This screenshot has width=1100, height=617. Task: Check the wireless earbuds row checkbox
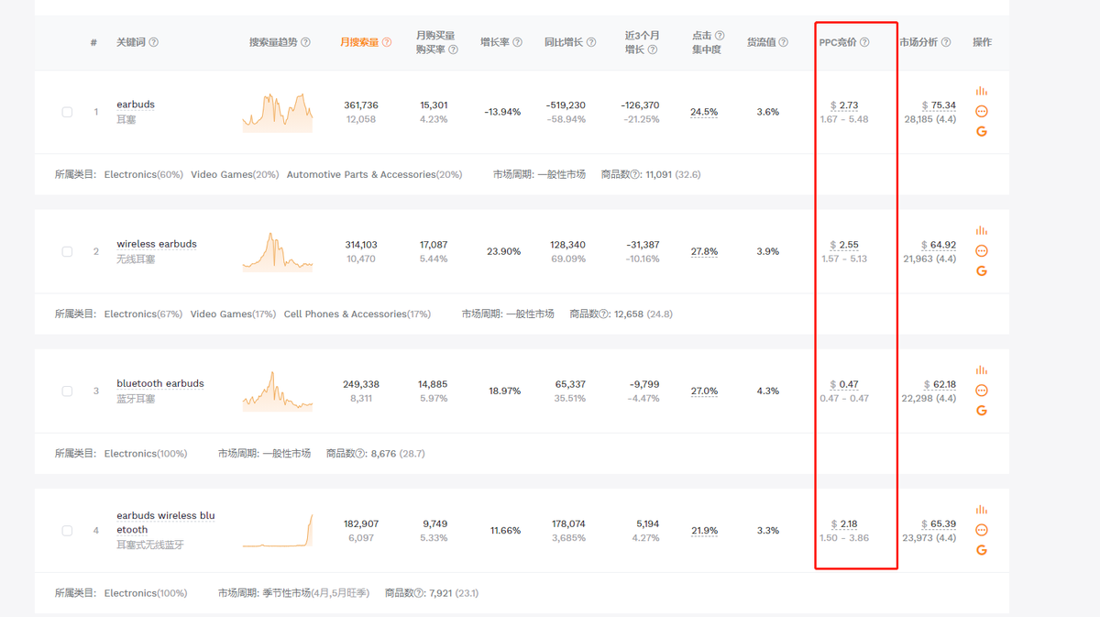[x=67, y=251]
